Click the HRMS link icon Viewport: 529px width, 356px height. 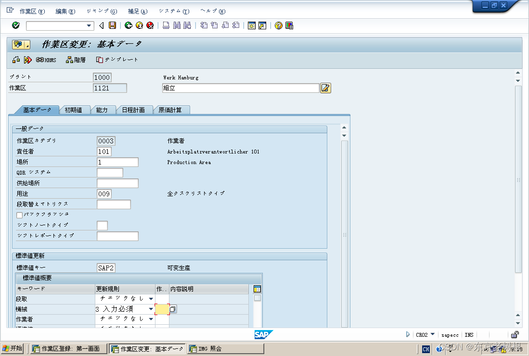tap(45, 60)
